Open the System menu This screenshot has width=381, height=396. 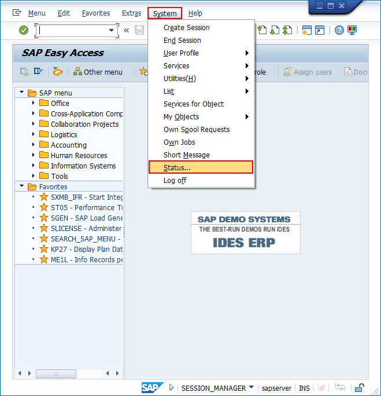(165, 13)
